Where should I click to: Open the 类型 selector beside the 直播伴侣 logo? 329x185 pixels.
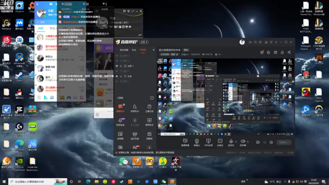[144, 42]
